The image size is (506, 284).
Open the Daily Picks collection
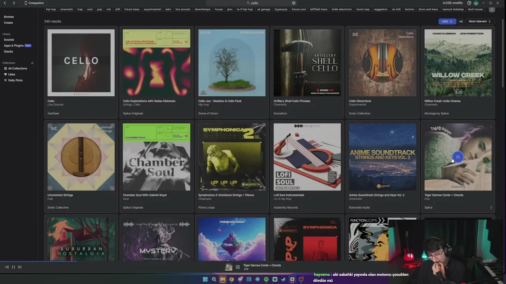(13, 80)
